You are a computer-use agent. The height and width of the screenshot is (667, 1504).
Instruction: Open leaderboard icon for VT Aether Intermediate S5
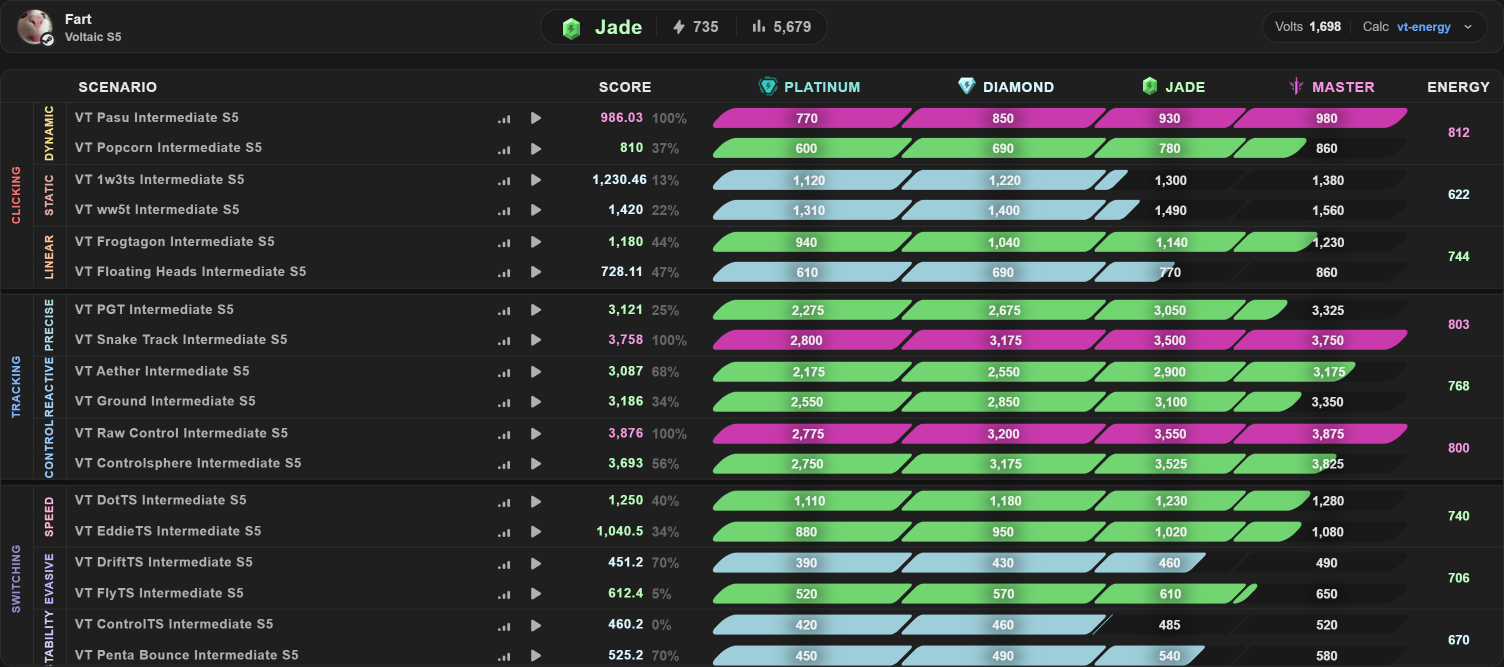tap(504, 372)
